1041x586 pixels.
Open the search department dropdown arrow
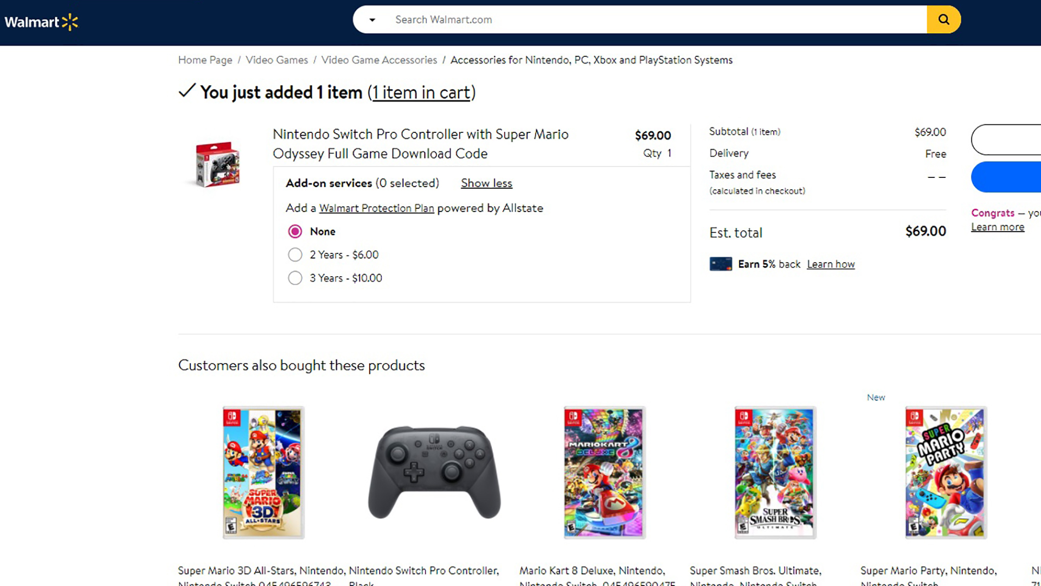372,20
